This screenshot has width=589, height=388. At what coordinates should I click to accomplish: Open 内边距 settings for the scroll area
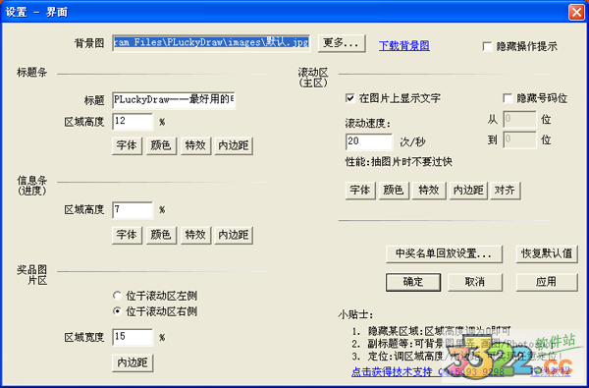pos(468,191)
